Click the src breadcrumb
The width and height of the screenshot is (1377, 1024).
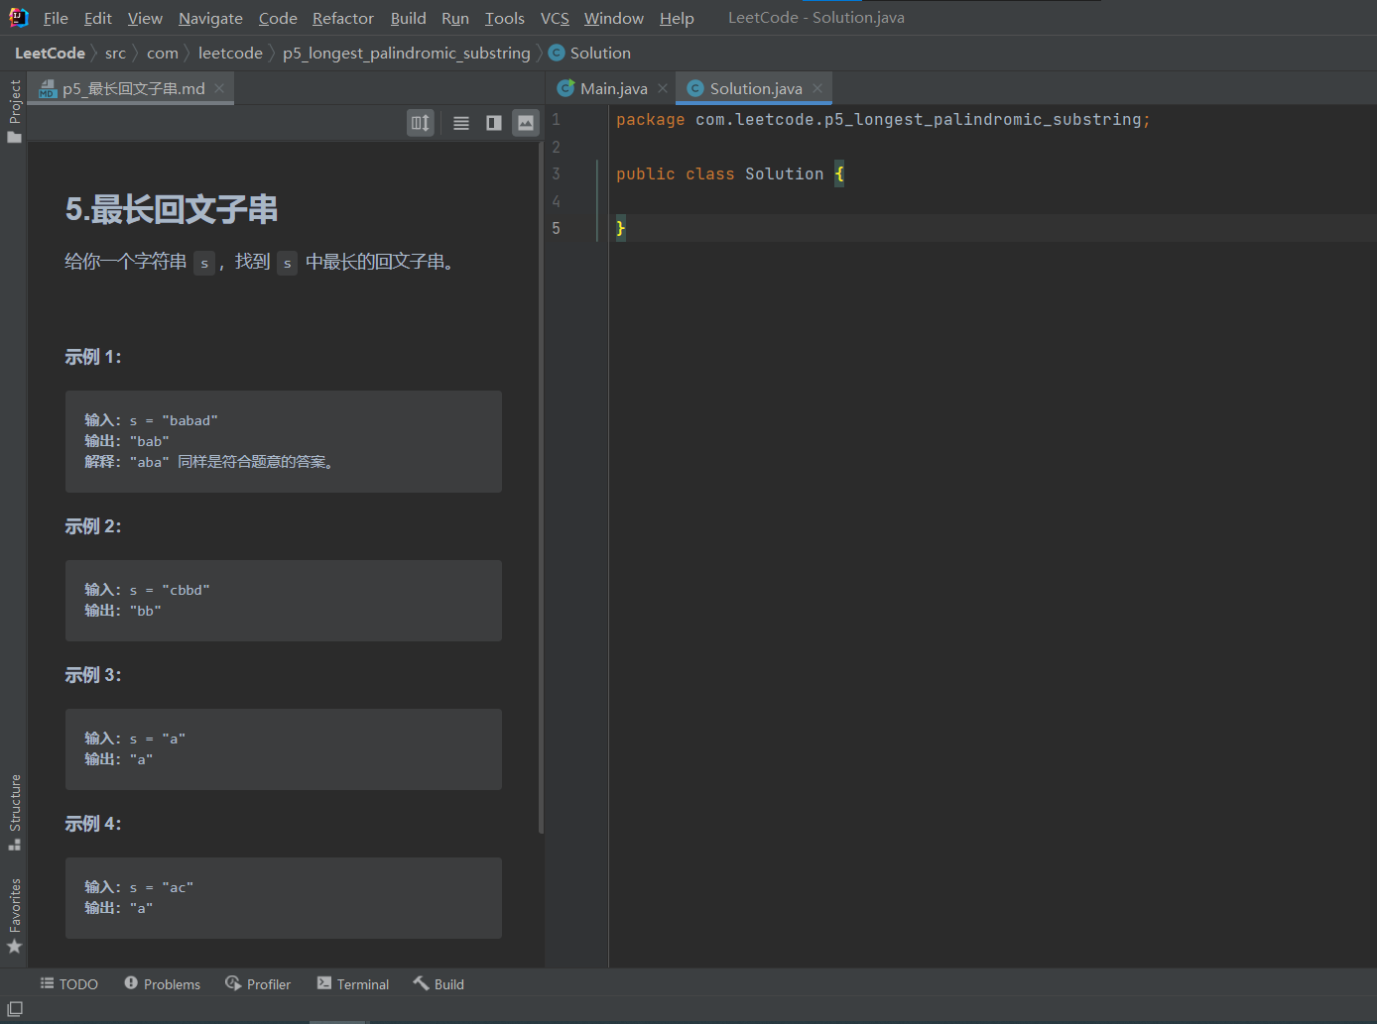(115, 53)
